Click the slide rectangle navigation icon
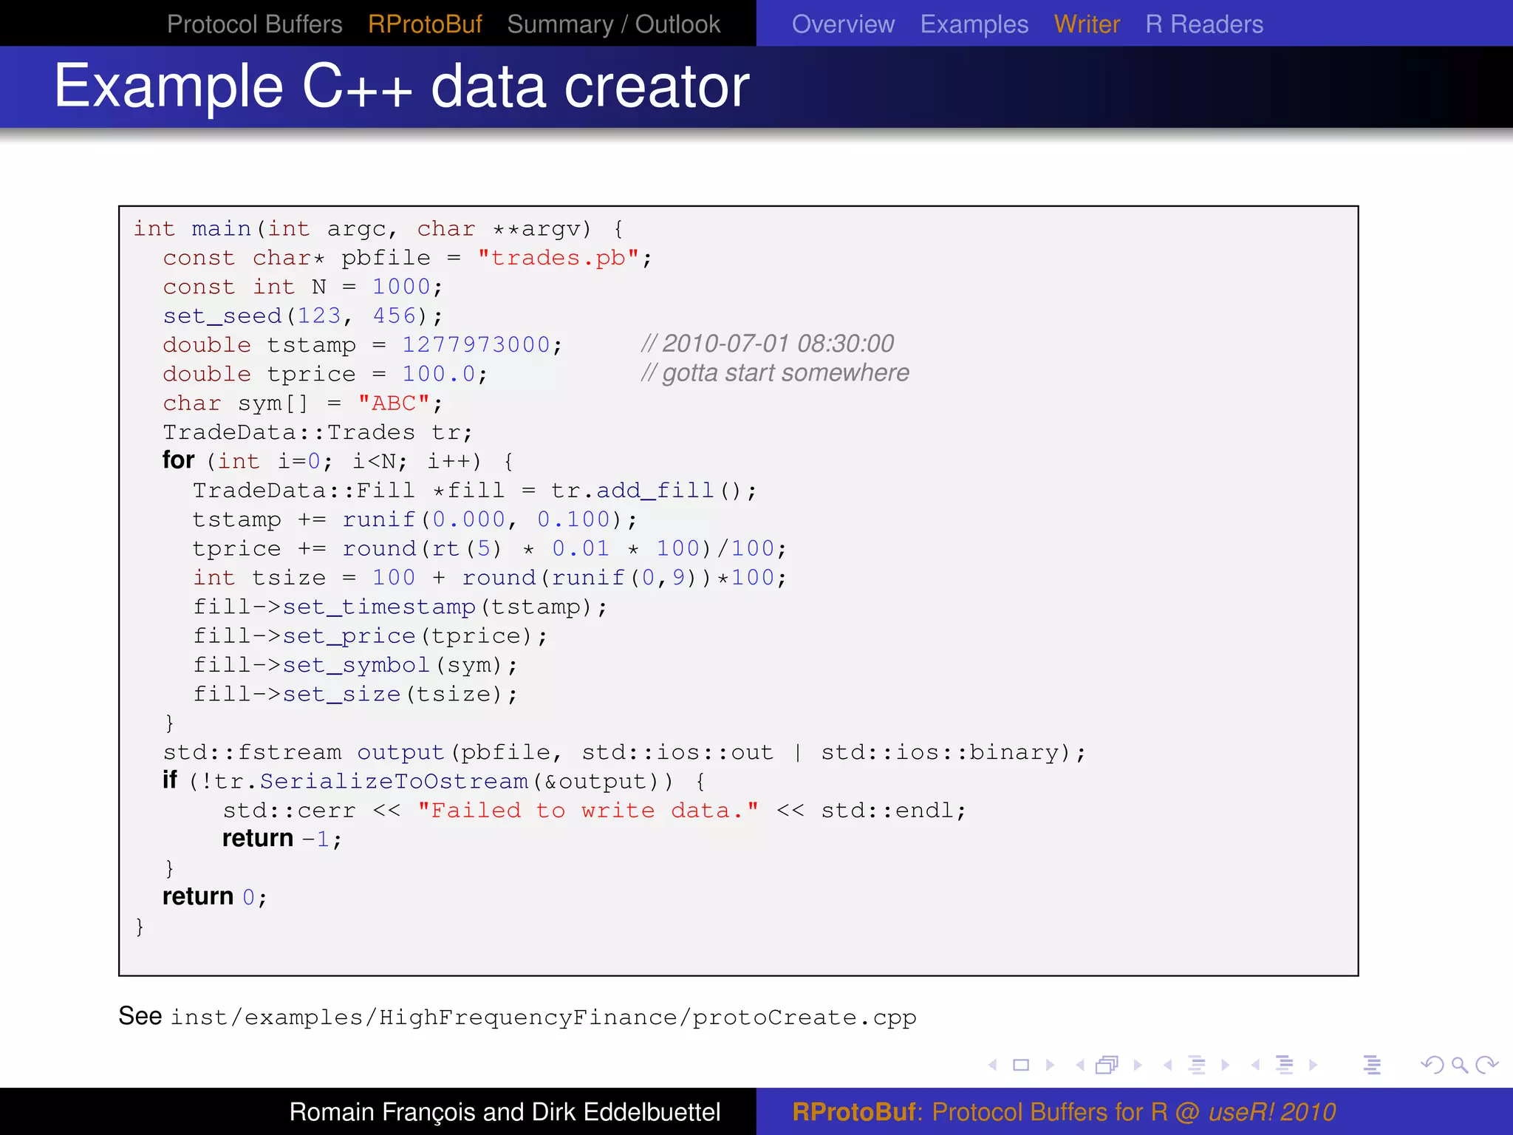Screen dimensions: 1513x1135 click(1021, 1065)
